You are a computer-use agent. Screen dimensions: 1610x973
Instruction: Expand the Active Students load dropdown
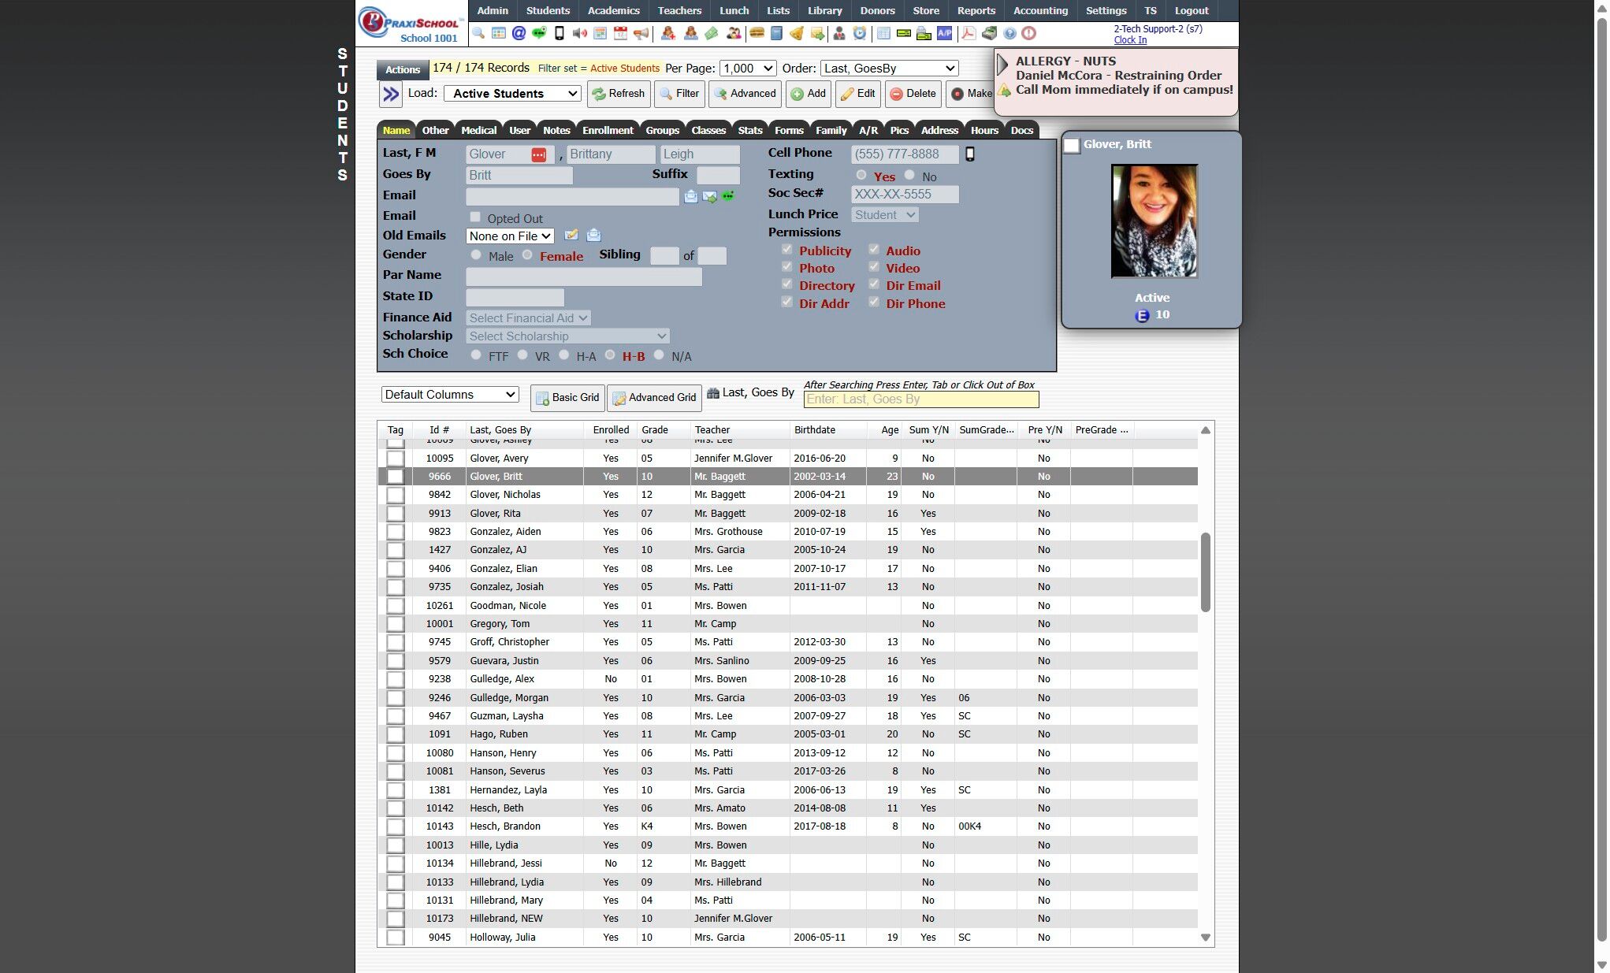512,94
